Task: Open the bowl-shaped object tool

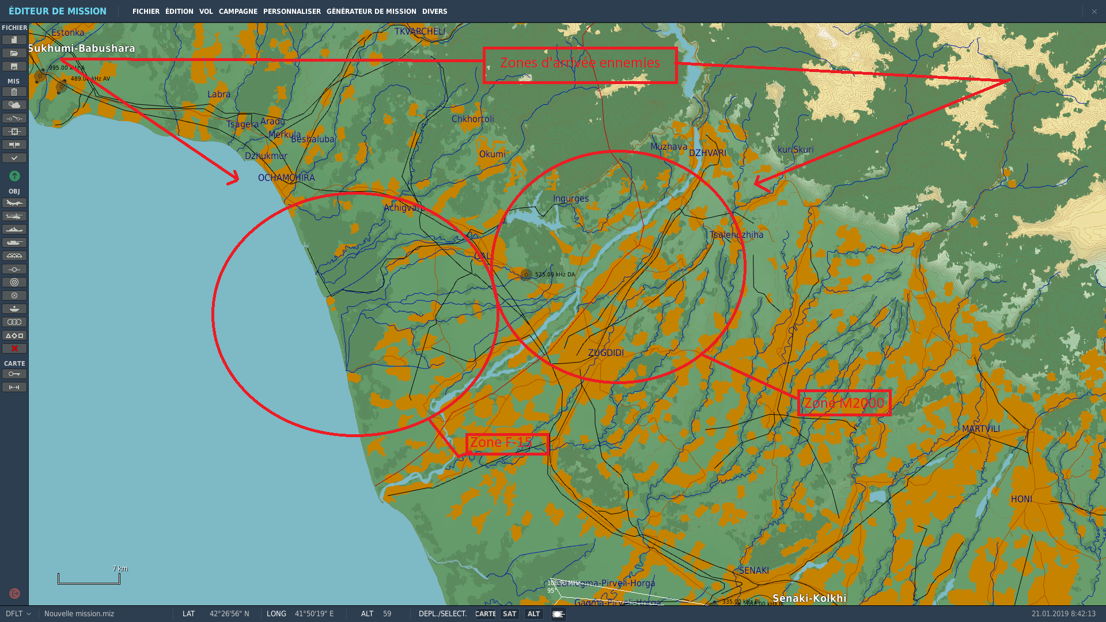Action: point(14,309)
